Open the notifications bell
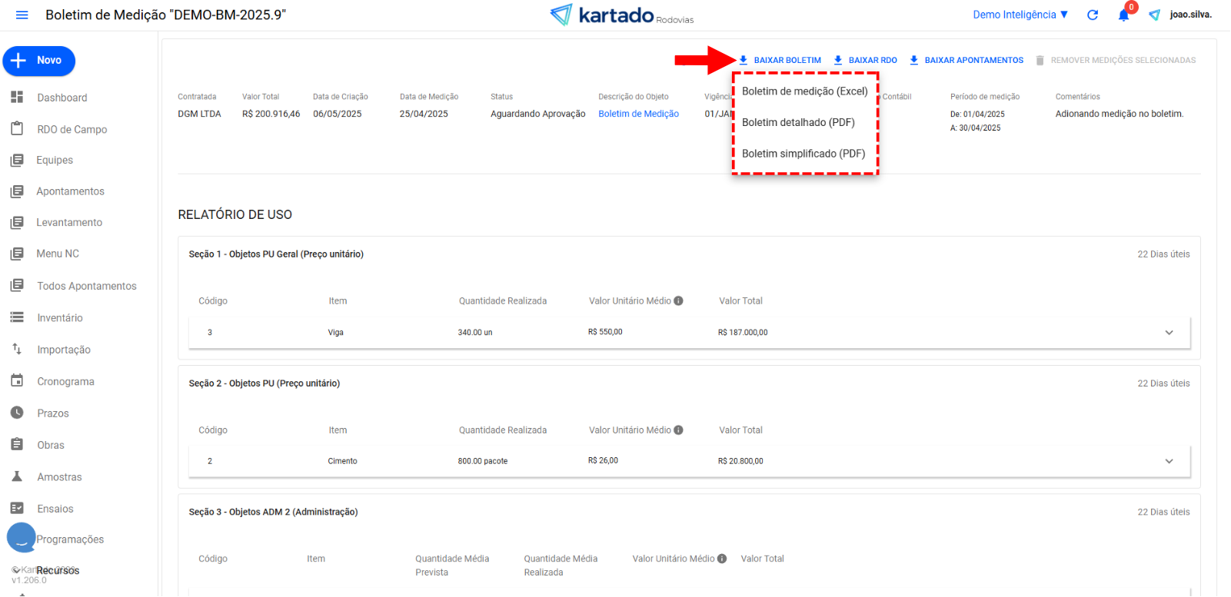Screen dimensions: 1231x597 (x=1123, y=15)
